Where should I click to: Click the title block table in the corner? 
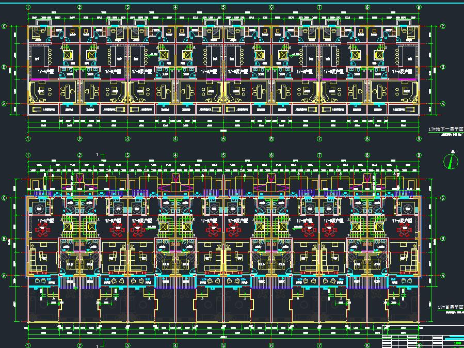click(x=423, y=337)
